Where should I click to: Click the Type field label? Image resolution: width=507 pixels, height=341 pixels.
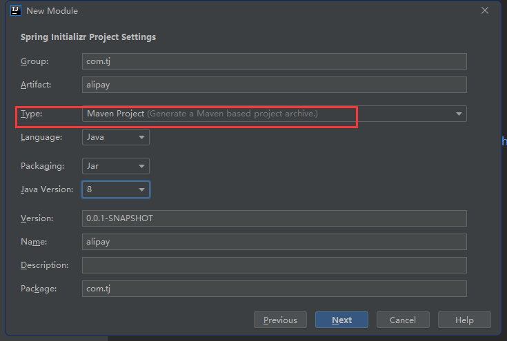point(32,114)
